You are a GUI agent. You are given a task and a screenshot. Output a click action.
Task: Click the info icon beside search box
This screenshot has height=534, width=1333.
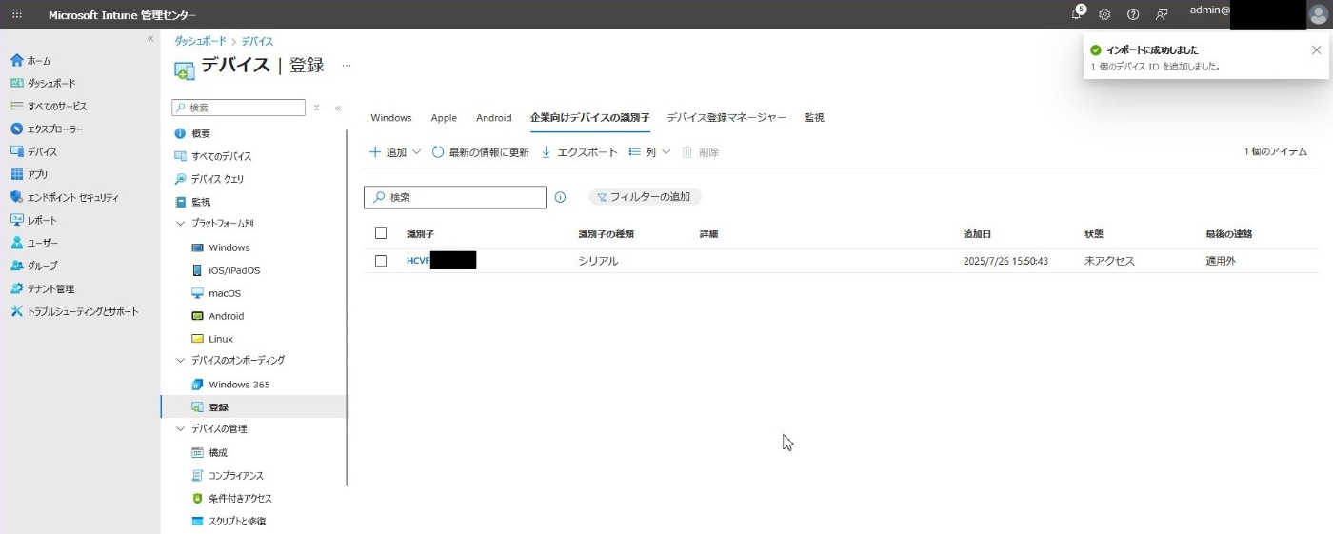point(560,197)
